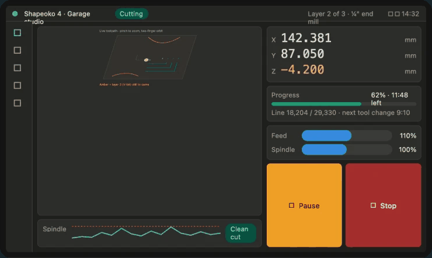Screen dimensions: 432x258
Task: Click the Feed 110% readout
Action: 407,136
